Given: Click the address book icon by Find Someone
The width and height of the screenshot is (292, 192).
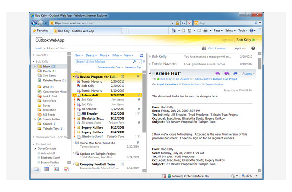Looking at the screenshot, I should coord(204,48).
